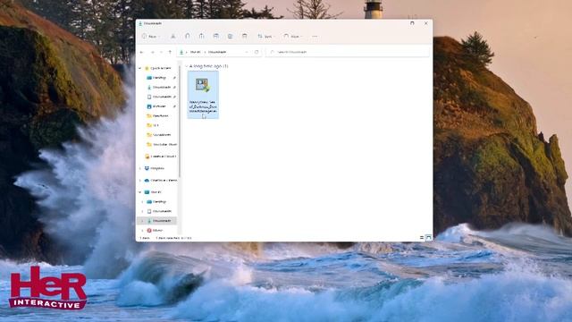Click the Delete trash icon

pos(244,36)
